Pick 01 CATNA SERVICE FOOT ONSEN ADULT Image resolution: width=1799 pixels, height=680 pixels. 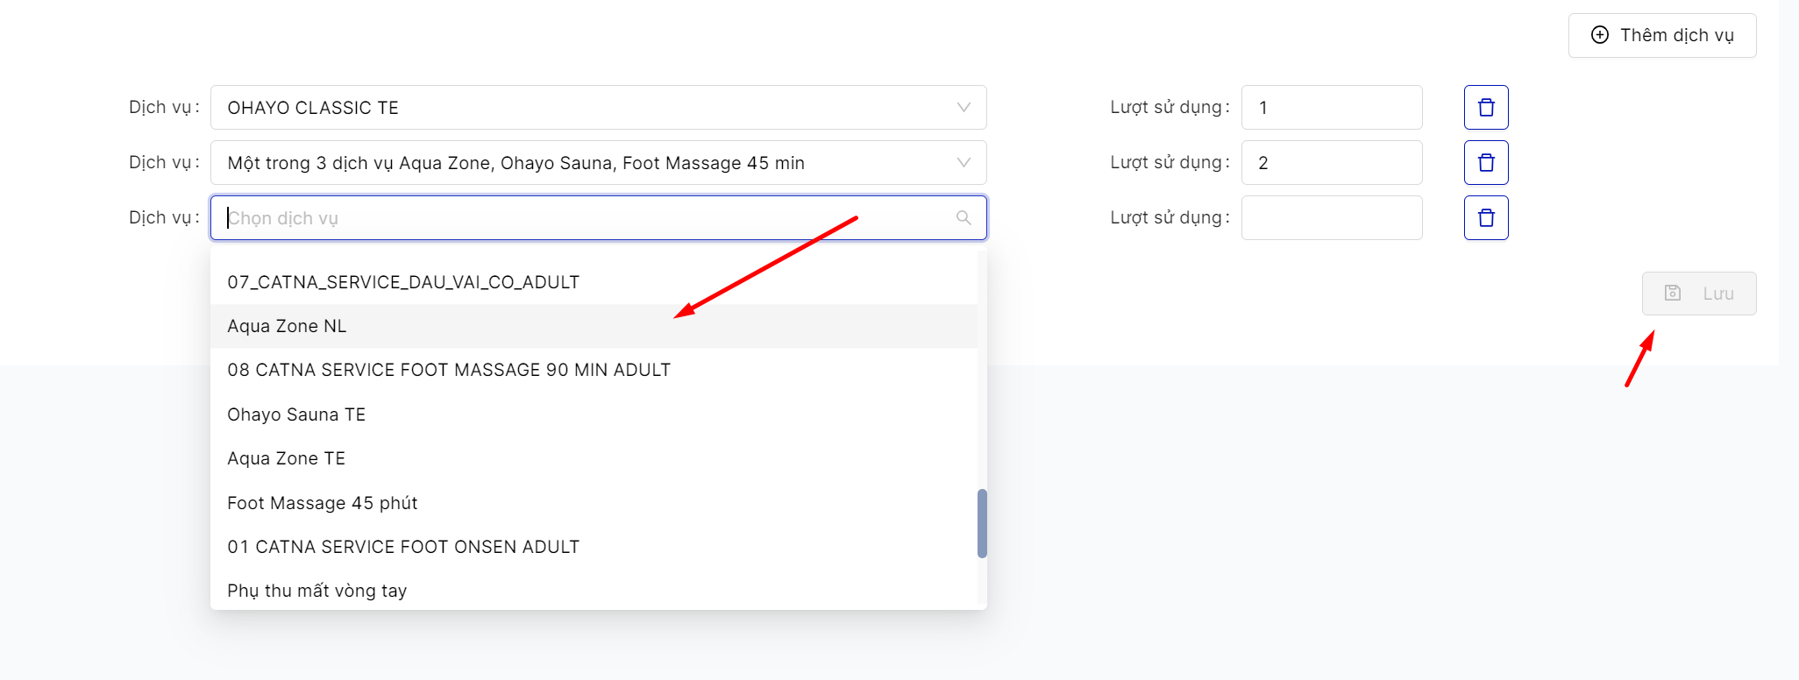[x=403, y=547]
